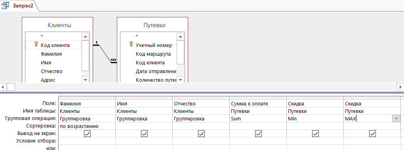Viewport: 404px width, 150px height.
Task: Uncheck the show box for Фамилия column
Action: pos(88,133)
